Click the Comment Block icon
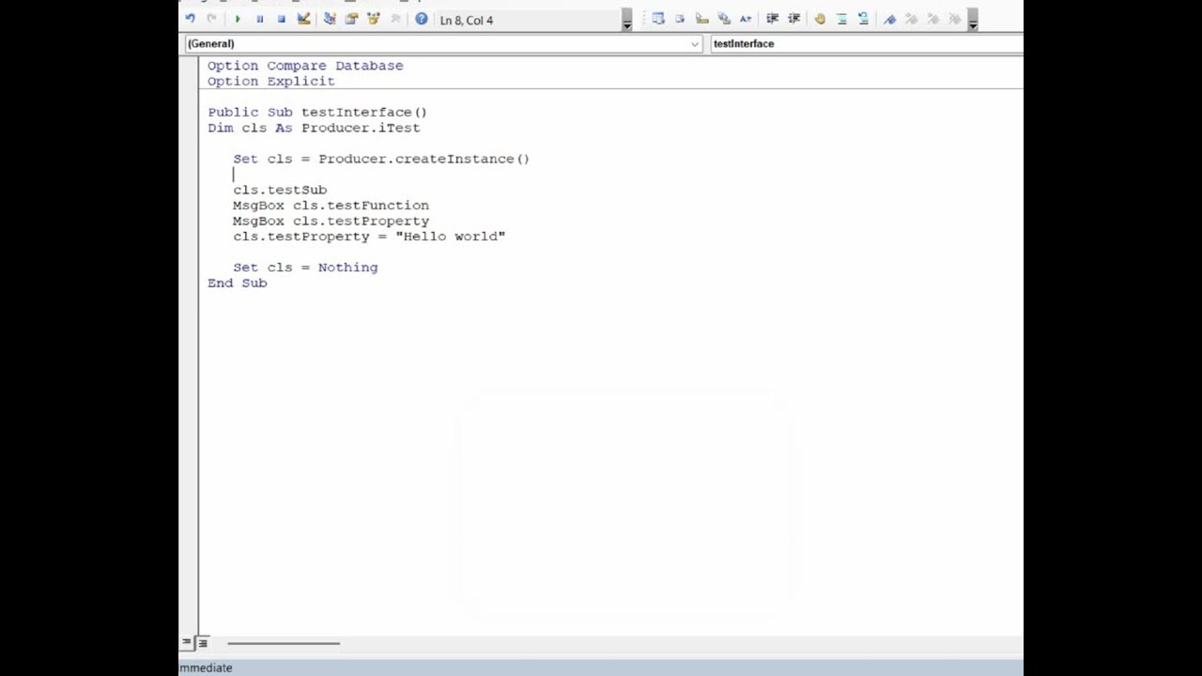 (x=841, y=19)
